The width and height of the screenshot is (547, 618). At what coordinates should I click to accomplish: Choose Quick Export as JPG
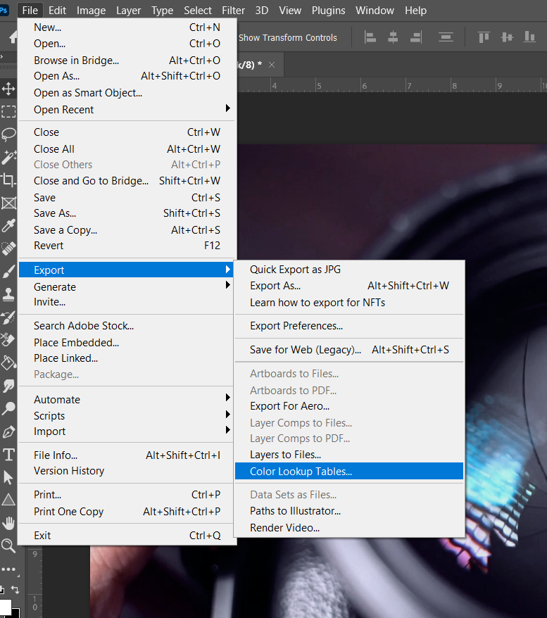click(x=349, y=269)
